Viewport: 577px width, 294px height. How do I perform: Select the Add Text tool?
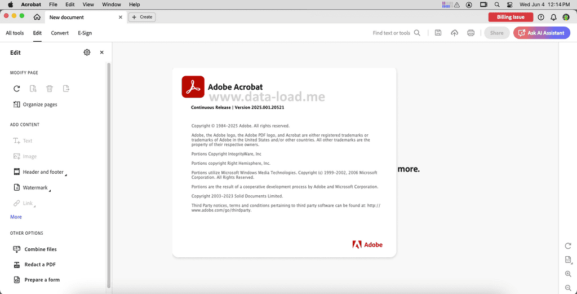[23, 141]
